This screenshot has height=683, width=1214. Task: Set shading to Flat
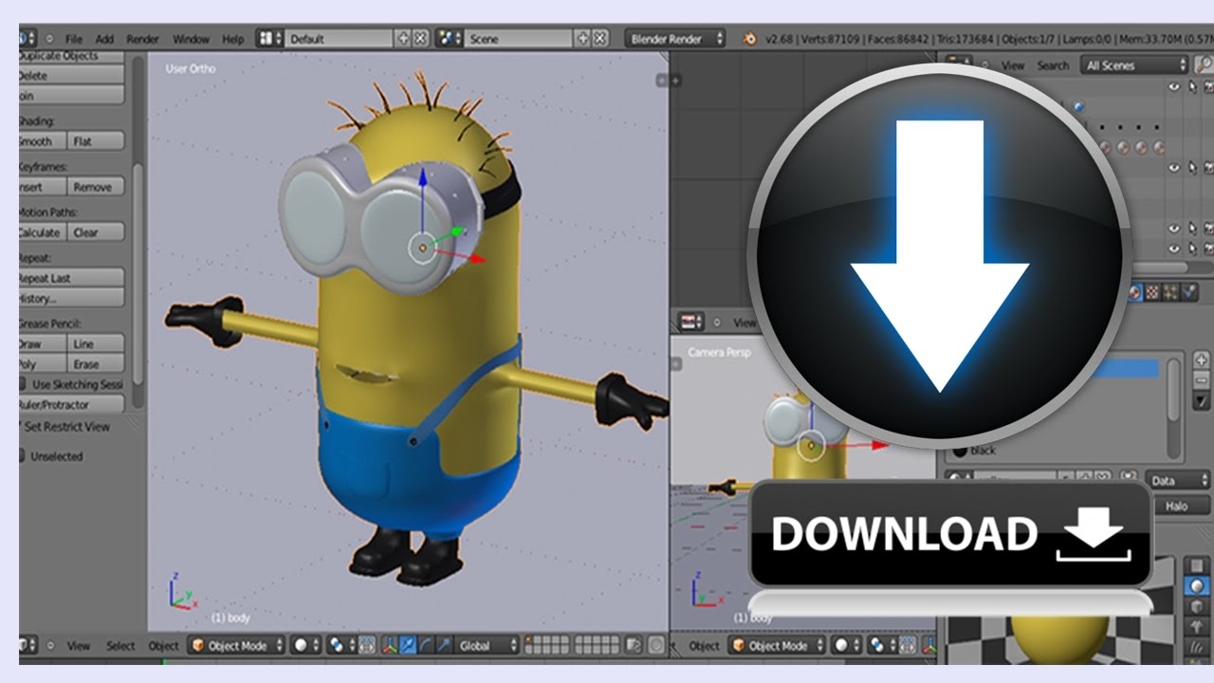point(96,141)
